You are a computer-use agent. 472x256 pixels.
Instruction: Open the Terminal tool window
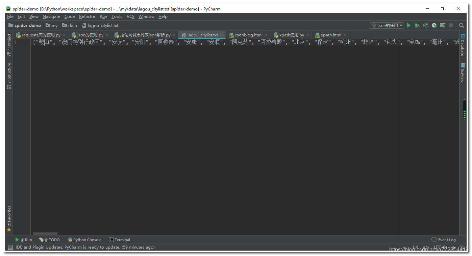[120, 239]
